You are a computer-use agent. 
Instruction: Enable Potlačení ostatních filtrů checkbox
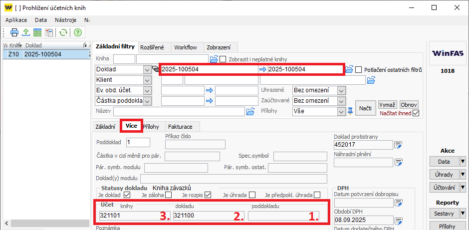pyautogui.click(x=358, y=69)
